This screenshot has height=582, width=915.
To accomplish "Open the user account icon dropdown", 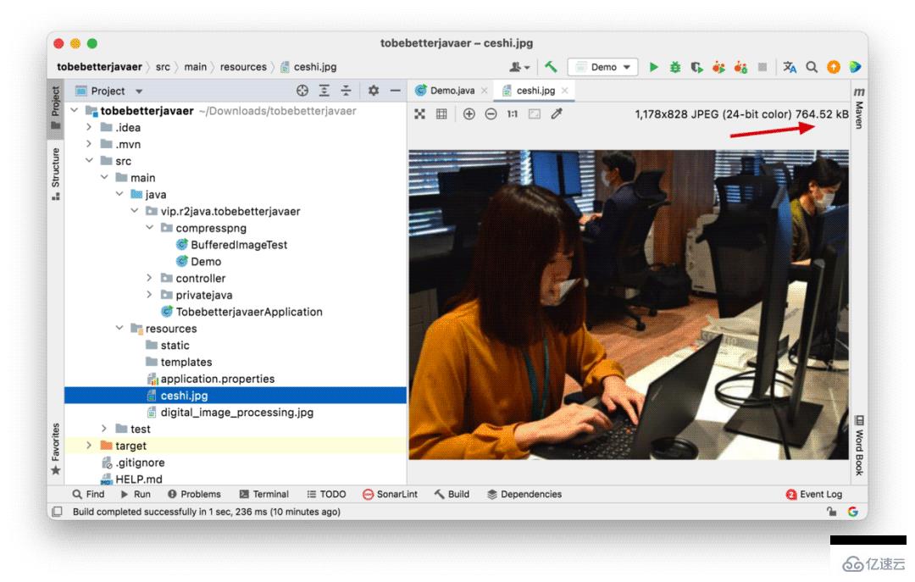I will click(518, 67).
